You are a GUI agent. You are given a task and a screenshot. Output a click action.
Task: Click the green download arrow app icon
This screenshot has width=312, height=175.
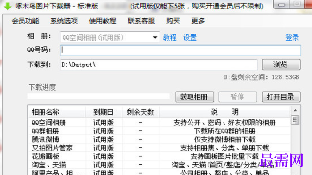click(x=8, y=6)
